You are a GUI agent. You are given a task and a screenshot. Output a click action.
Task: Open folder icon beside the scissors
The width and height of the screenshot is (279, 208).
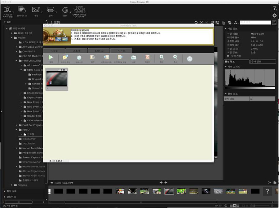coord(275,183)
